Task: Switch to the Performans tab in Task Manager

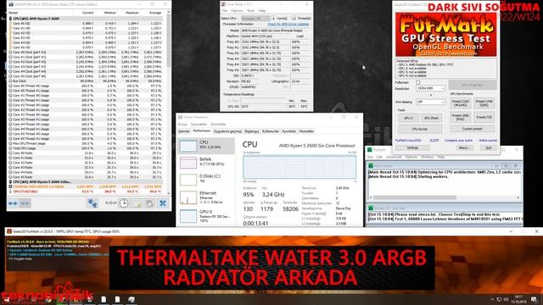Action: [202, 131]
